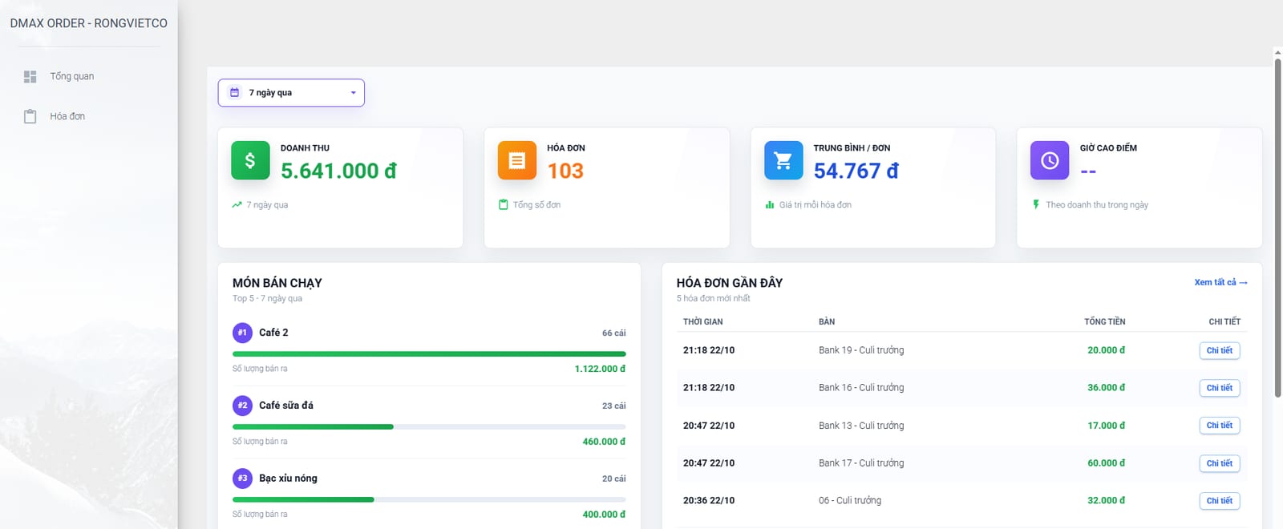Image resolution: width=1283 pixels, height=529 pixels.
Task: Click the orange Hóa đơn receipt icon
Action: tap(517, 160)
